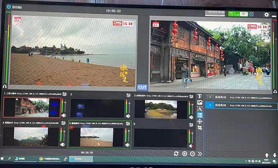Click the preview beach video window

click(x=73, y=51)
